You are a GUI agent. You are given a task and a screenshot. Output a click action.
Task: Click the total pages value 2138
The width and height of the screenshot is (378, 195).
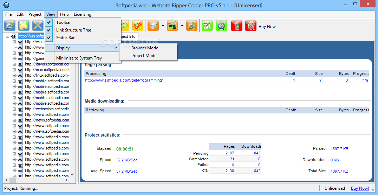coord(229,171)
